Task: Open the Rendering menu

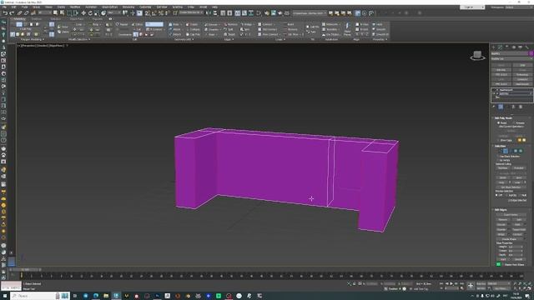Action: coord(128,7)
